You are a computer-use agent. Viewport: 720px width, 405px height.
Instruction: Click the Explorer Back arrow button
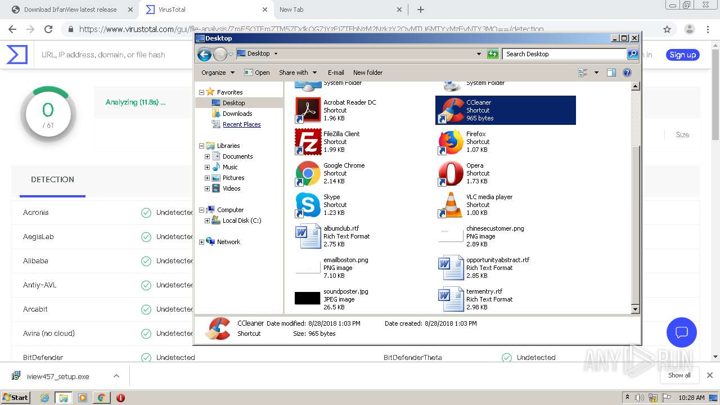204,54
